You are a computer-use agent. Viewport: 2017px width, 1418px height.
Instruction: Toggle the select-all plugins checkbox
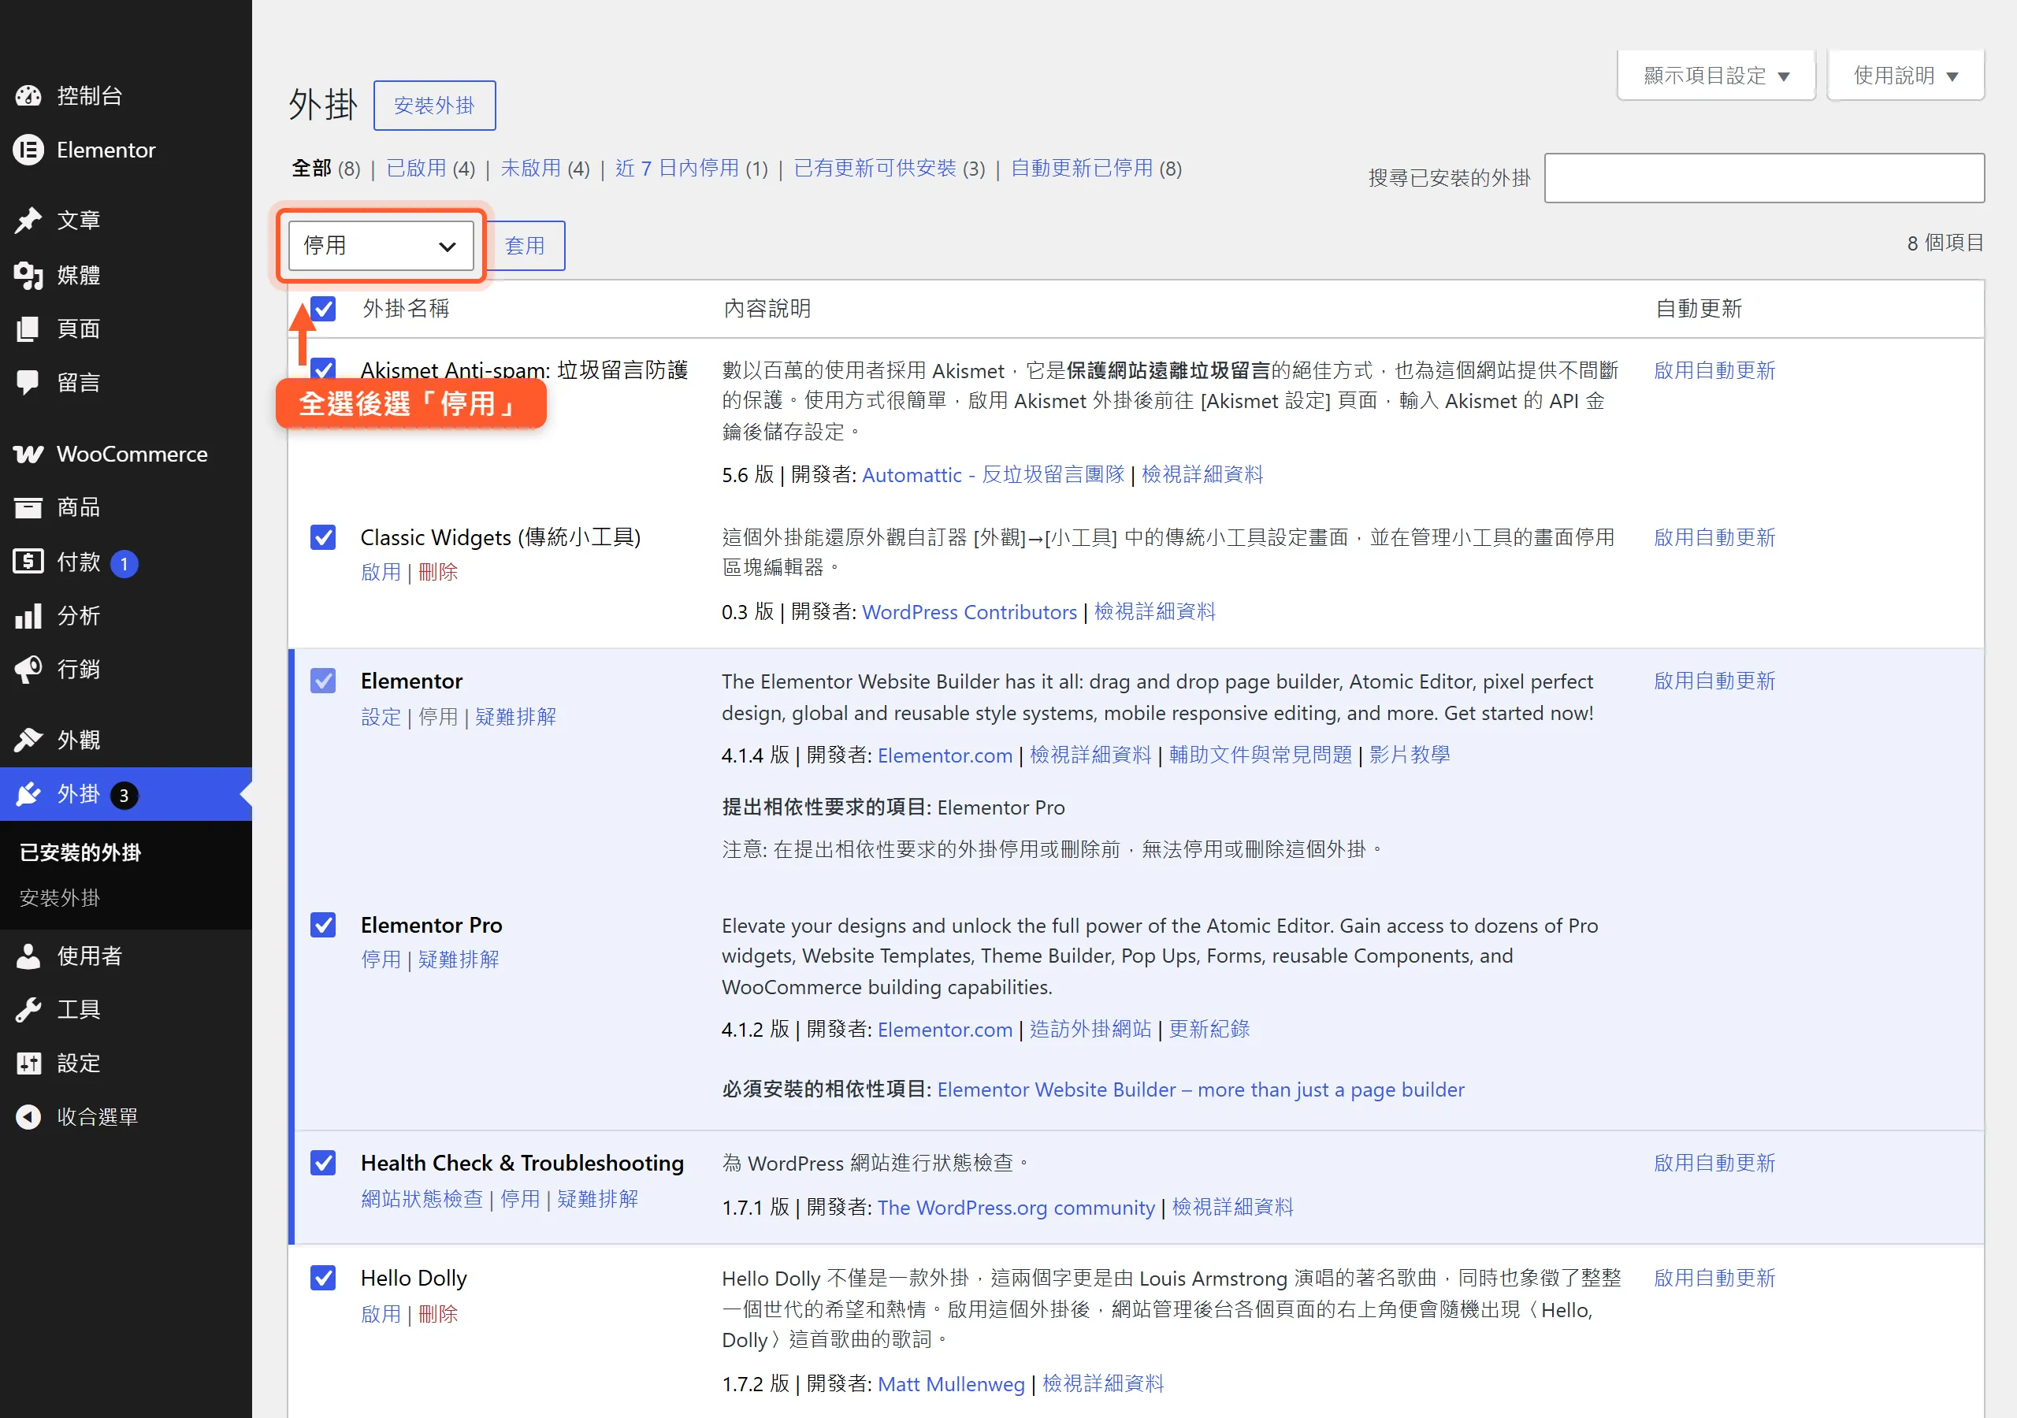(x=323, y=308)
